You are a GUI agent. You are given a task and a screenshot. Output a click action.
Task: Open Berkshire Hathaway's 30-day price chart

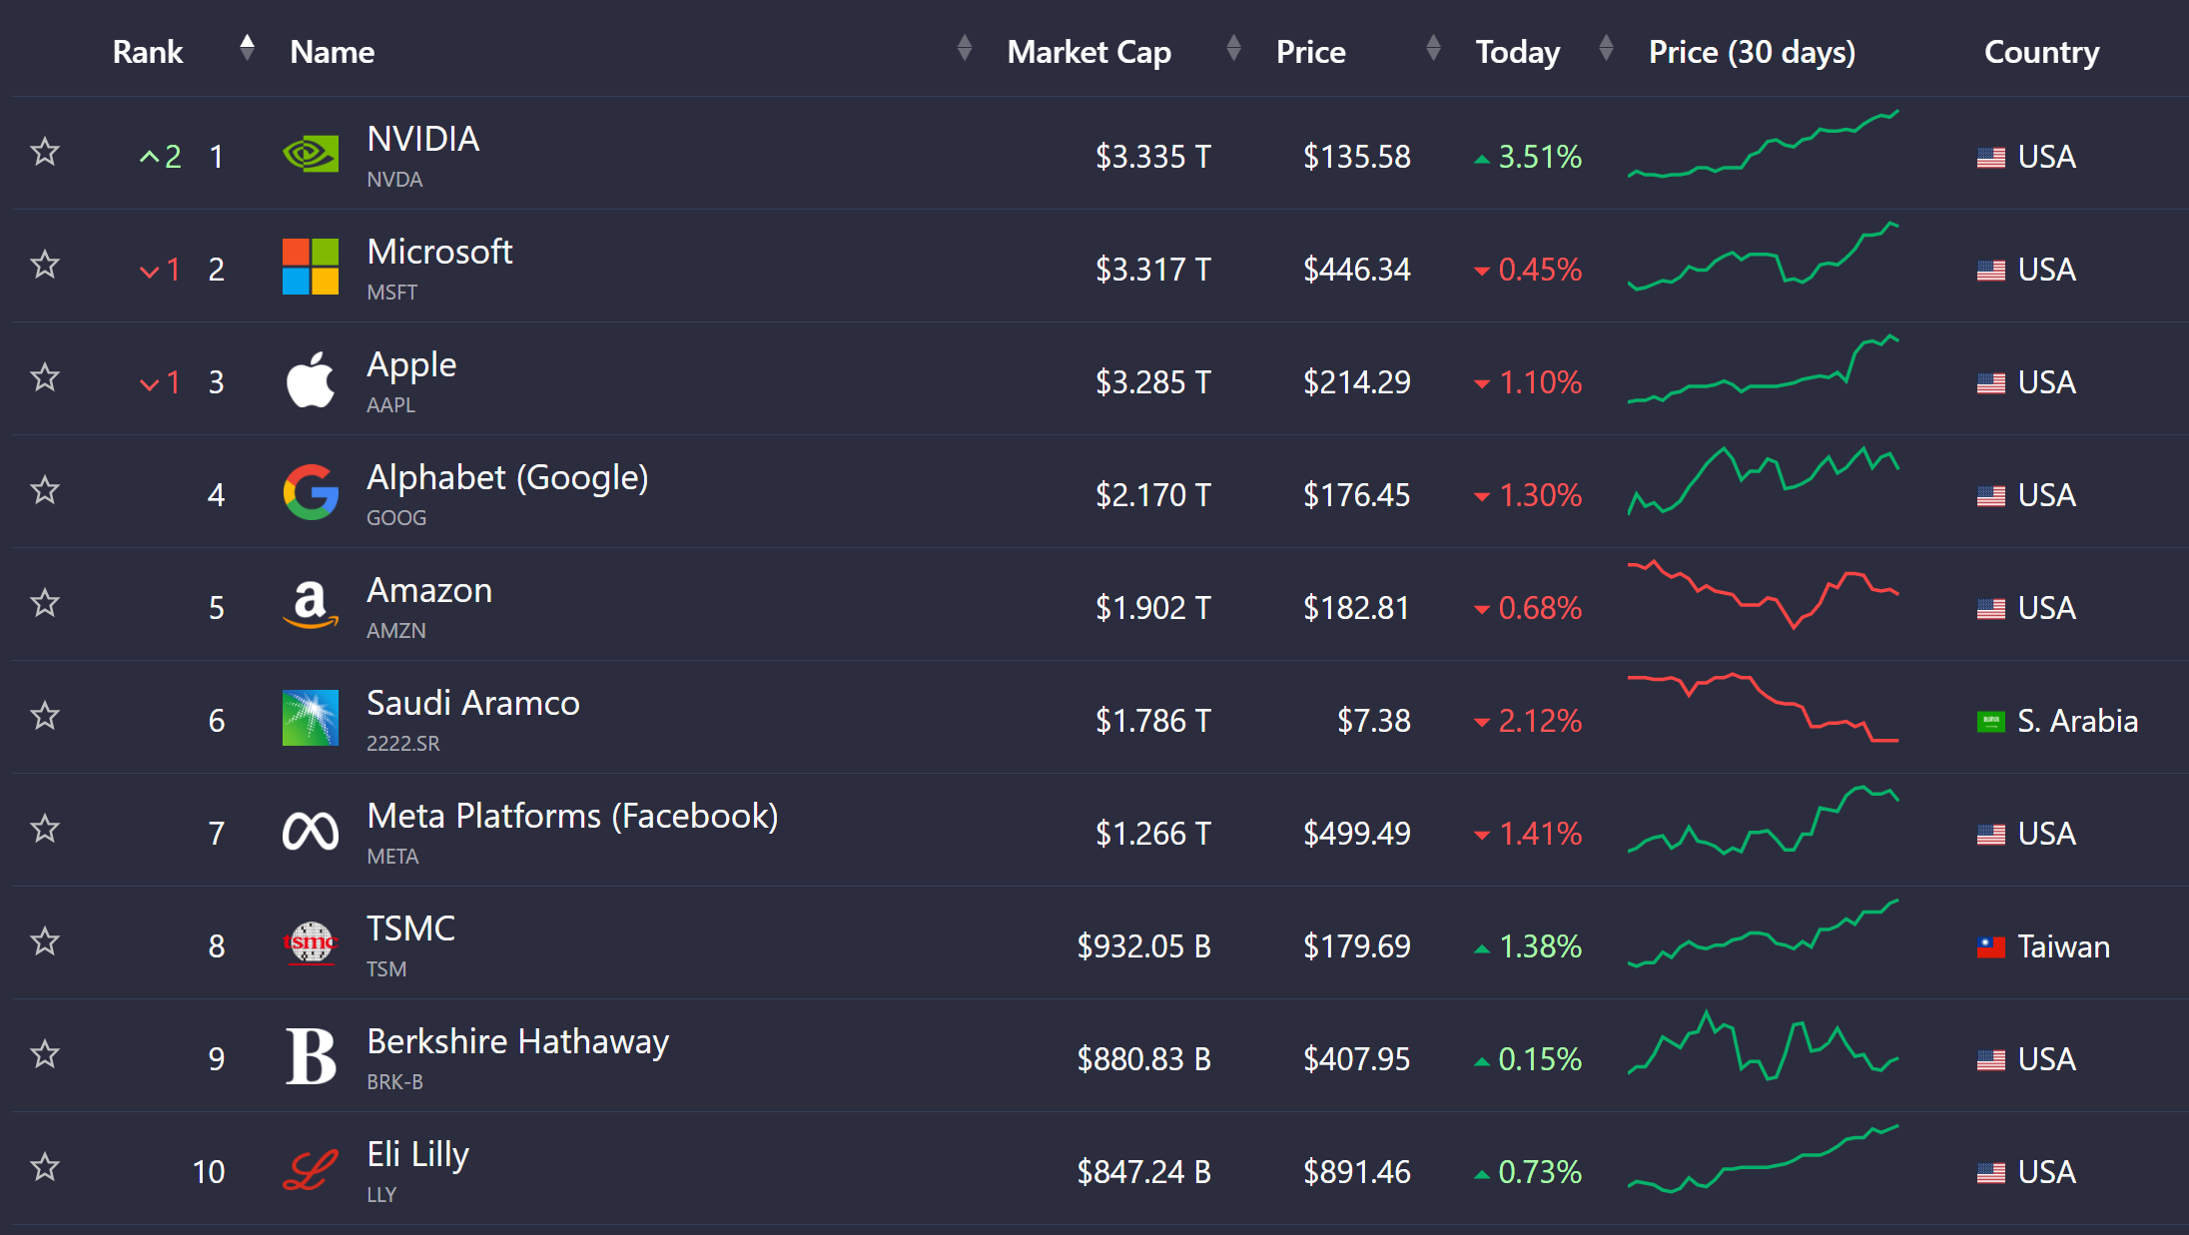click(1763, 1046)
